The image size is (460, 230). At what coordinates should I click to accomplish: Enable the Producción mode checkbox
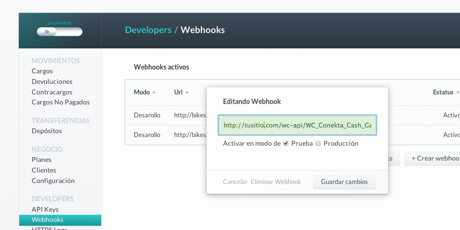(x=318, y=144)
